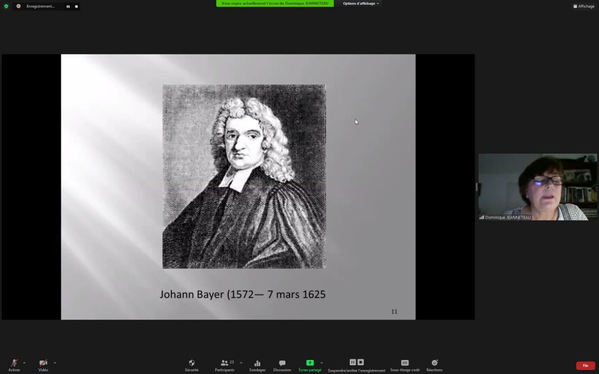Open the Sondages polls icon

click(257, 365)
